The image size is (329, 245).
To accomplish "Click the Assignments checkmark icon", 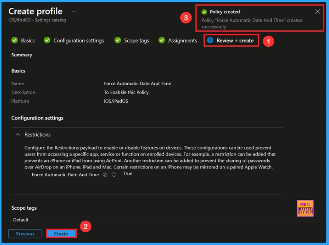I will tap(161, 40).
